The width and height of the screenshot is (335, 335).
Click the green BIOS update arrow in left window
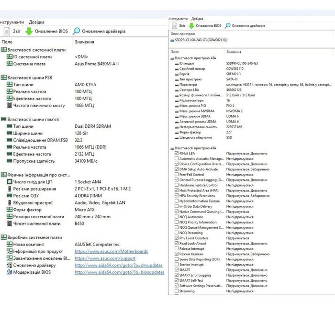point(29,31)
